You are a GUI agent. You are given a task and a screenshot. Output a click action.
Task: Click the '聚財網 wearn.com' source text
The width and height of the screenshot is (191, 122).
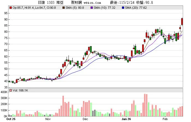[x=86, y=2]
